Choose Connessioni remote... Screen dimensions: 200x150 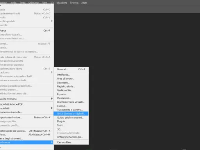(27, 112)
